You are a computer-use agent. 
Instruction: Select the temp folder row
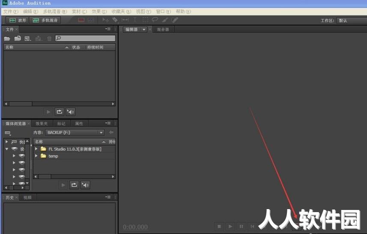(75, 156)
